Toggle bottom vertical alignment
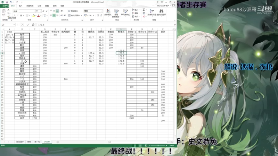The image size is (278, 156). pos(57,11)
